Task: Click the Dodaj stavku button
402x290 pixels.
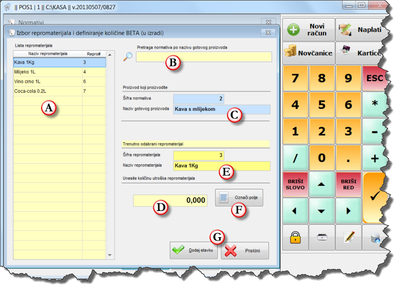Action: (x=194, y=250)
